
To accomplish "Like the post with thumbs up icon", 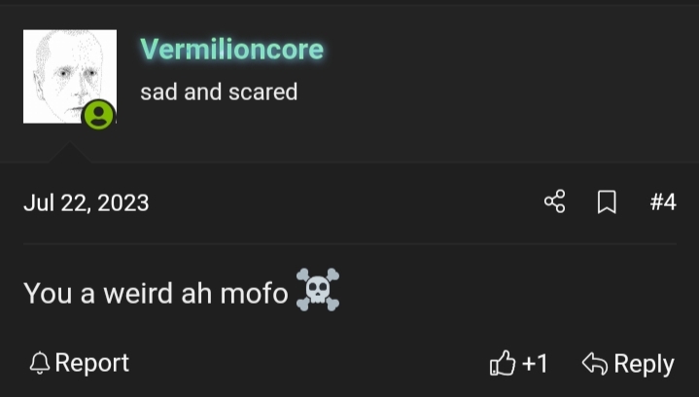I will click(503, 363).
